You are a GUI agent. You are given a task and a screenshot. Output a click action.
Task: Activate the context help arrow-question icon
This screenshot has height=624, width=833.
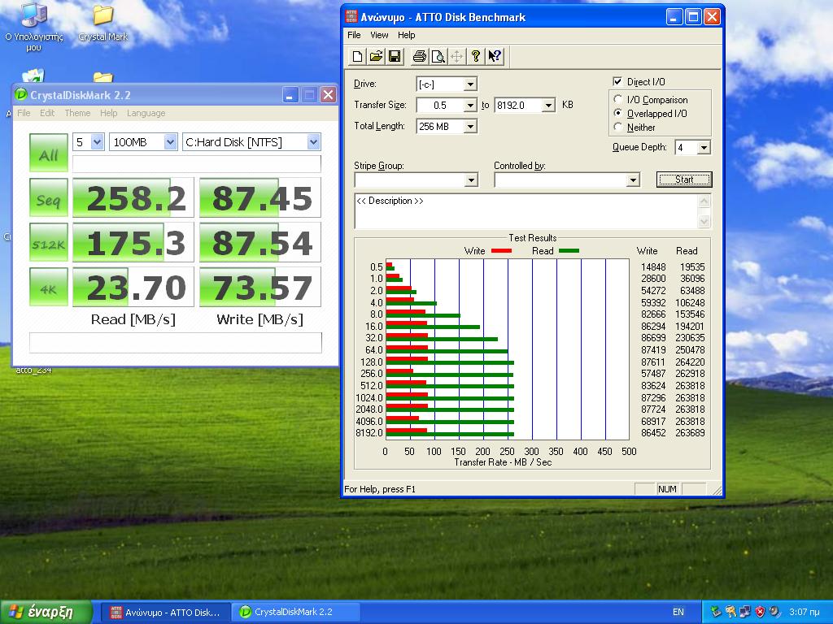click(495, 56)
